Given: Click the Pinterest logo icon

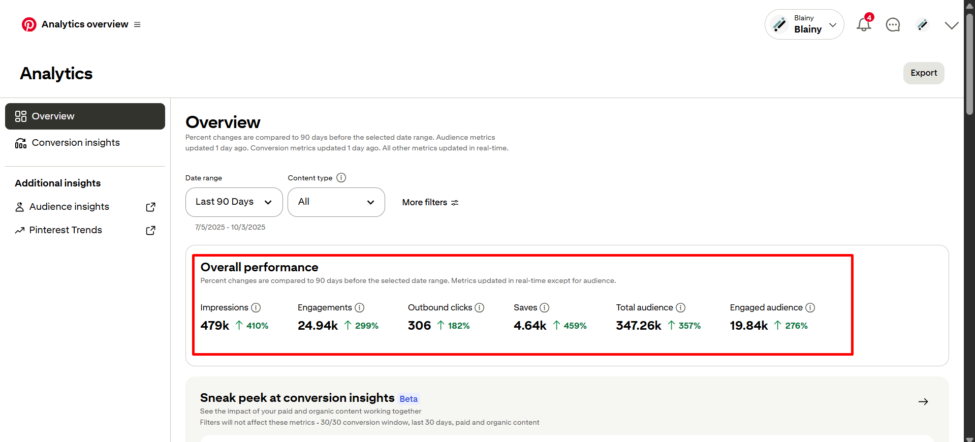Looking at the screenshot, I should (x=29, y=24).
